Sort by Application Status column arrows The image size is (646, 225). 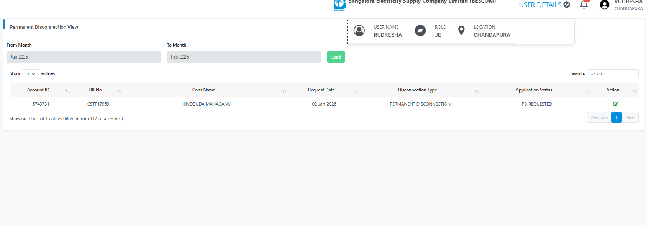point(588,91)
